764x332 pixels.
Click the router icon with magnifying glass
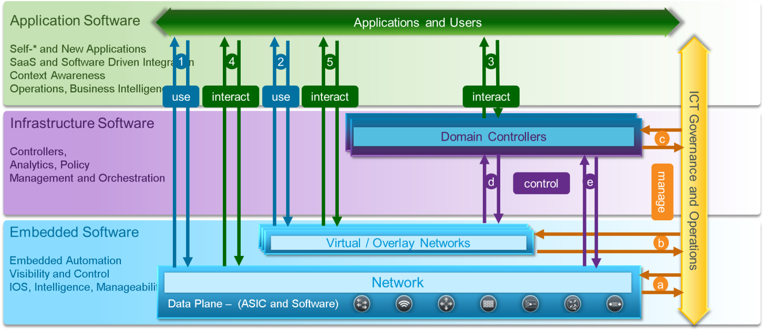click(x=572, y=304)
